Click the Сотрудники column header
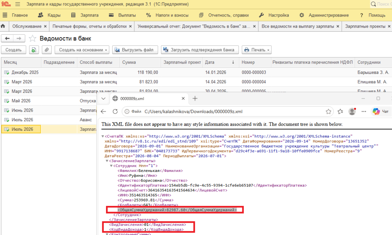 (374, 62)
